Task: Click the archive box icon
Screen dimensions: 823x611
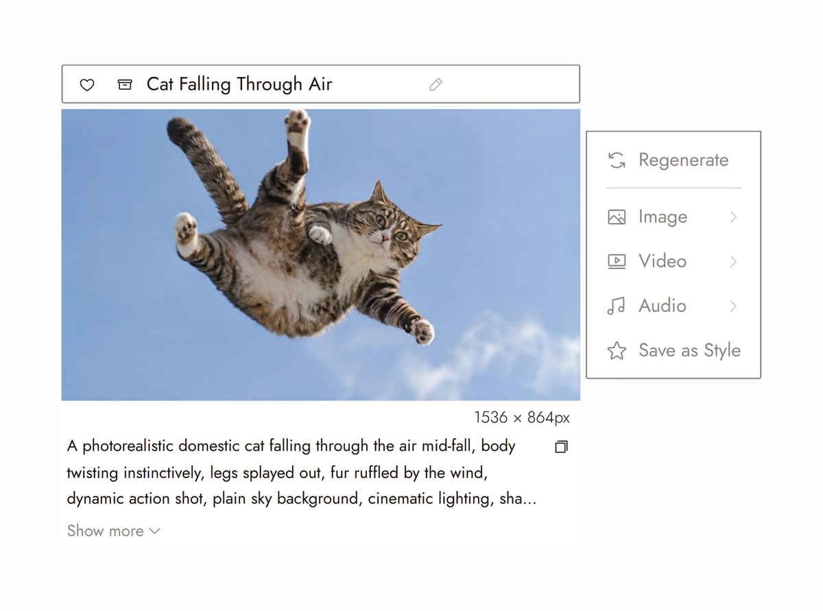Action: [x=125, y=84]
